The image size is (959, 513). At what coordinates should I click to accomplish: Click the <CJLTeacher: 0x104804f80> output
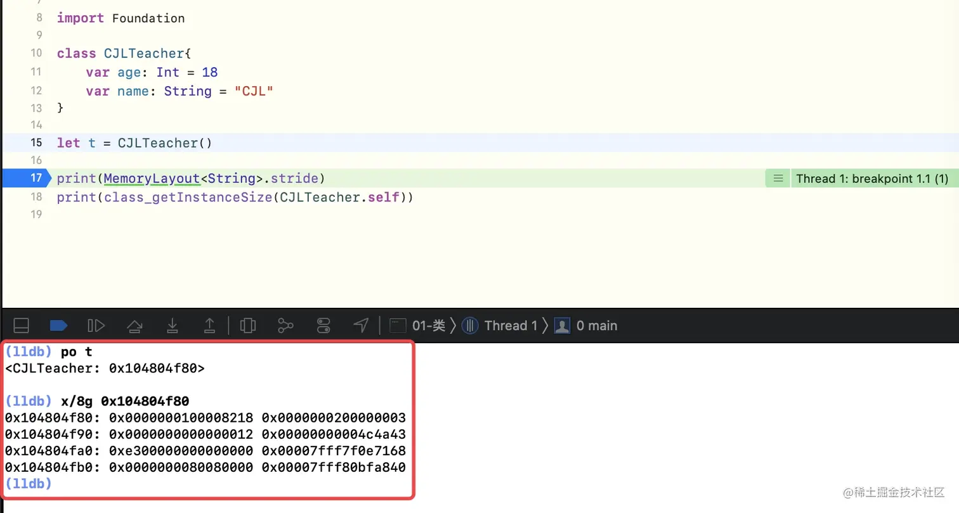(105, 368)
